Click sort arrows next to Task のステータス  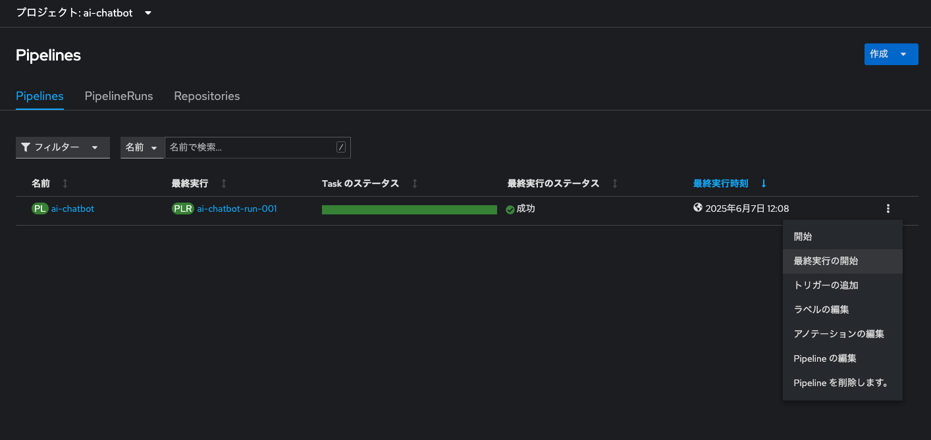coord(415,183)
